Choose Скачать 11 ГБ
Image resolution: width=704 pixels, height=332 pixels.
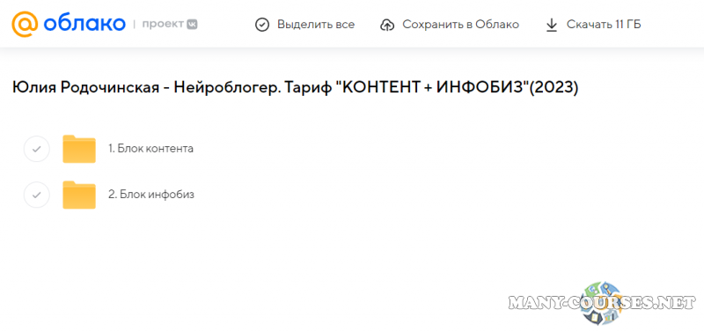[x=604, y=25]
